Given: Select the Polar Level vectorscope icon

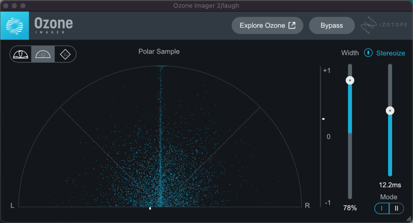Looking at the screenshot, I should [21, 54].
